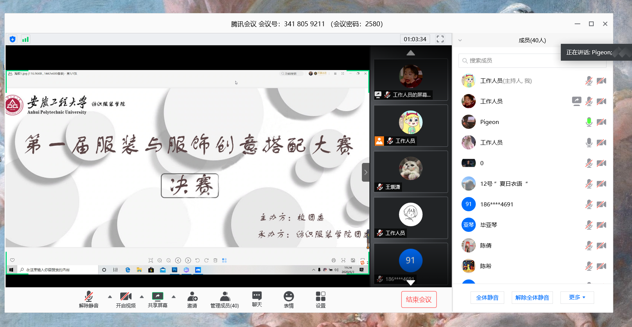The height and width of the screenshot is (327, 632).
Task: Click the End Meeting (结束会议) button
Action: click(x=419, y=300)
